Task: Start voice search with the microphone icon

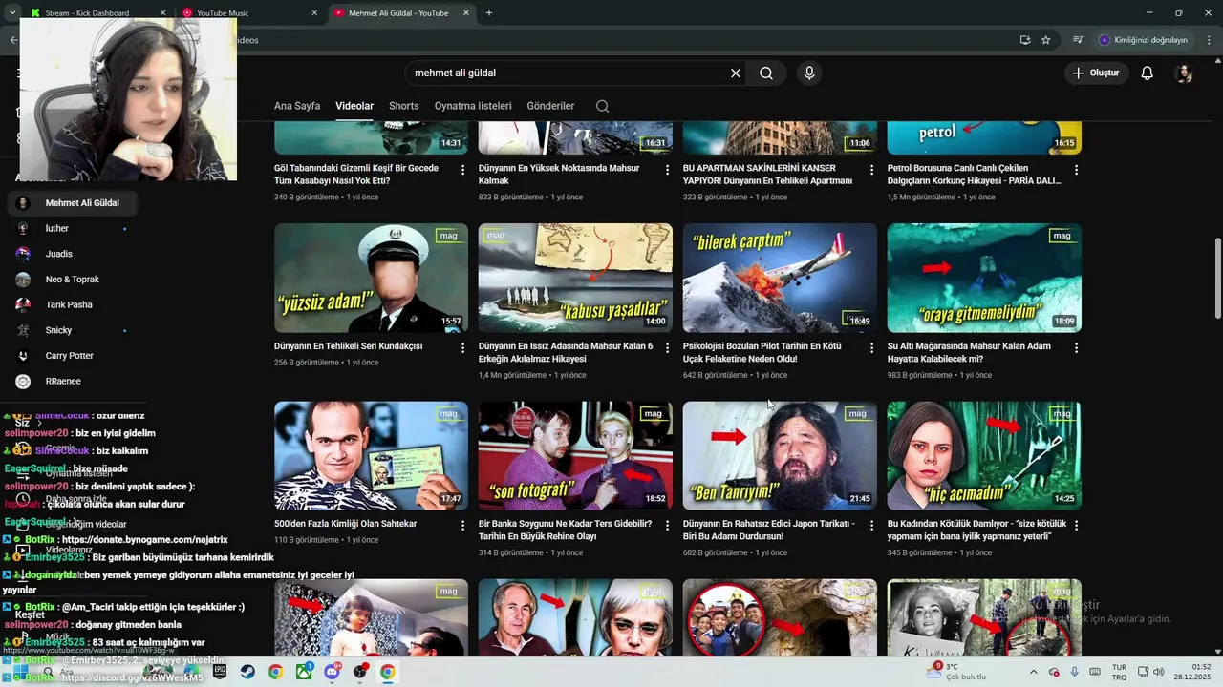Action: pyautogui.click(x=809, y=73)
